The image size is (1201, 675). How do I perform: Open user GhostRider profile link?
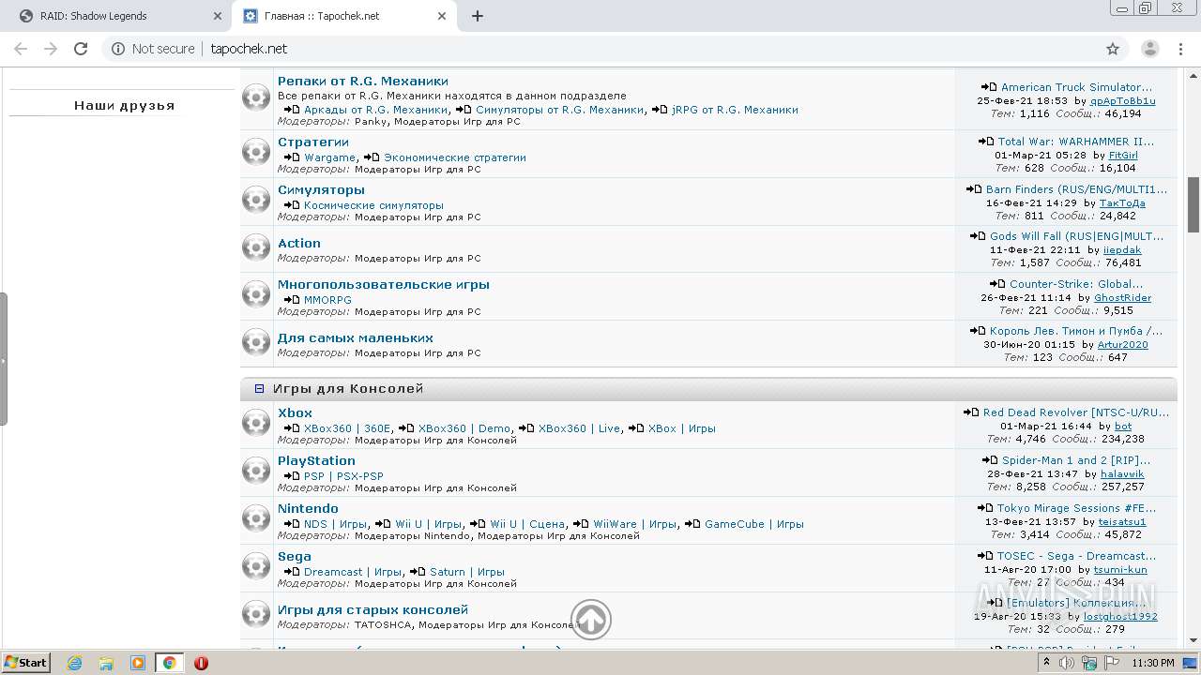tap(1122, 297)
